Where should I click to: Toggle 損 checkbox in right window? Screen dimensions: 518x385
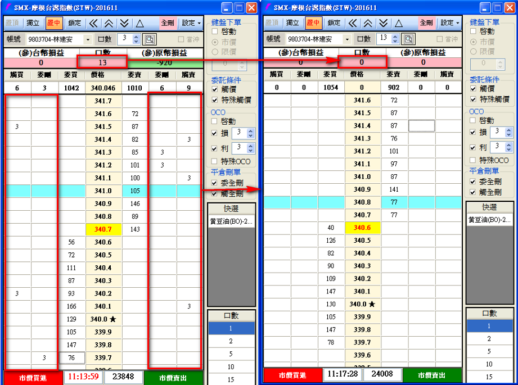473,132
